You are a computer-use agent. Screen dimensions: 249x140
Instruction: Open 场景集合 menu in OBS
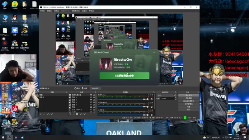point(76,11)
